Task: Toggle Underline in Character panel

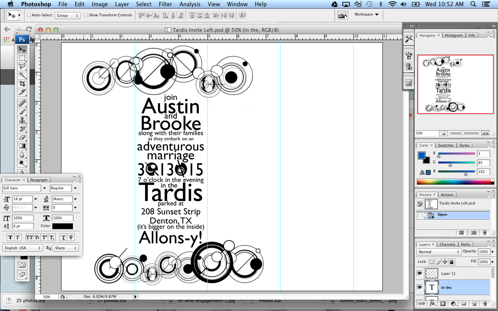Action: click(64, 237)
